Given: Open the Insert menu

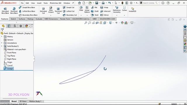Looking at the screenshot, I should pyautogui.click(x=39, y=3).
